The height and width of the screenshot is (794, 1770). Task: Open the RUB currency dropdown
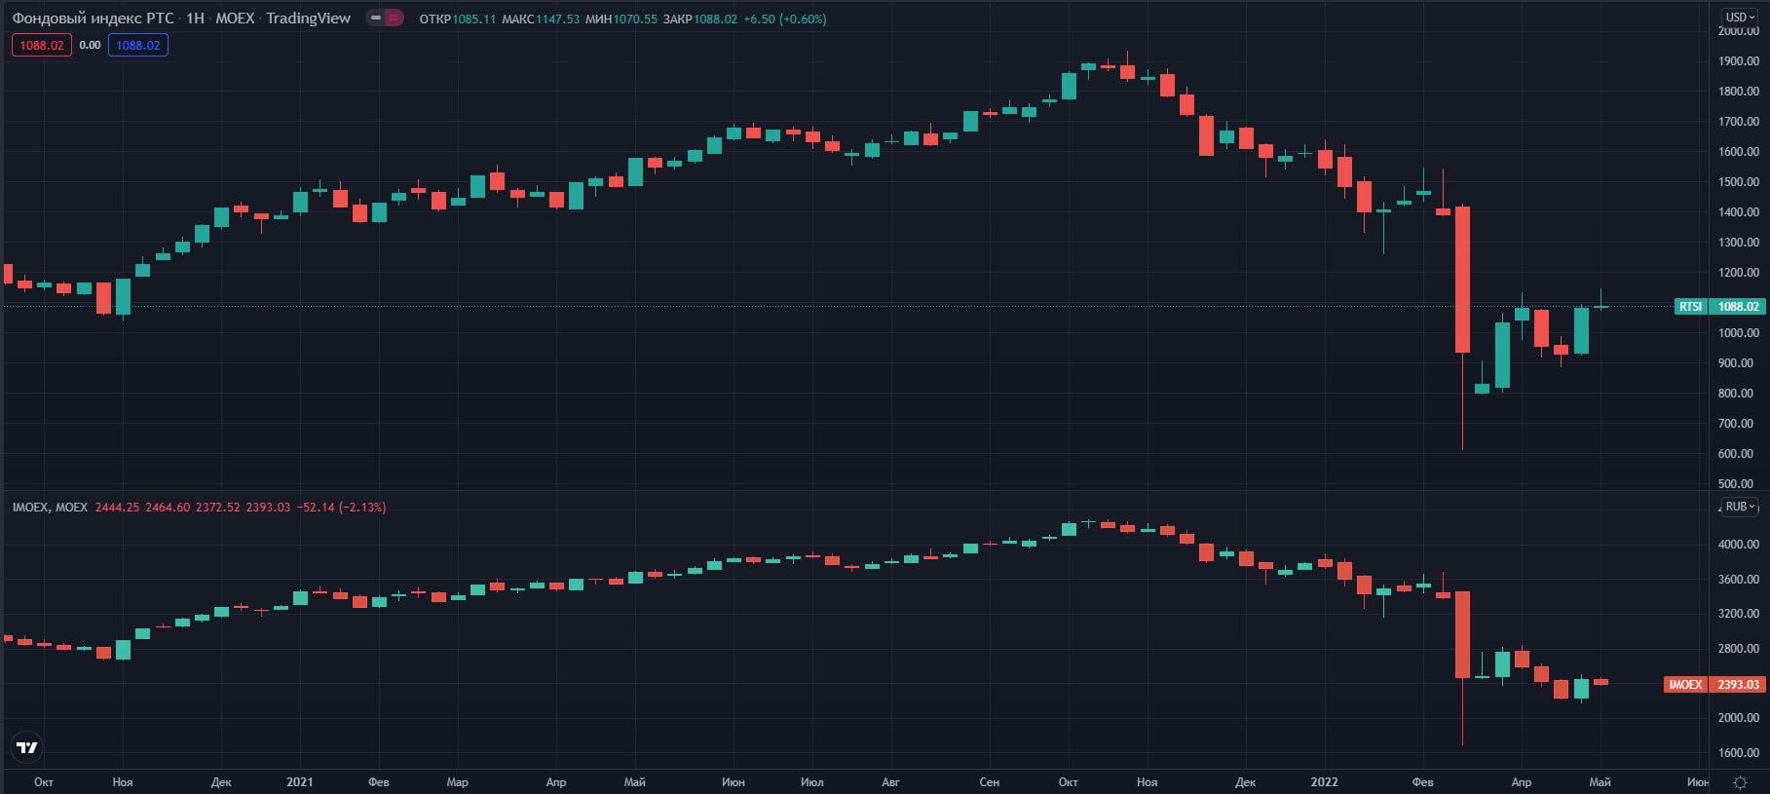coord(1741,507)
